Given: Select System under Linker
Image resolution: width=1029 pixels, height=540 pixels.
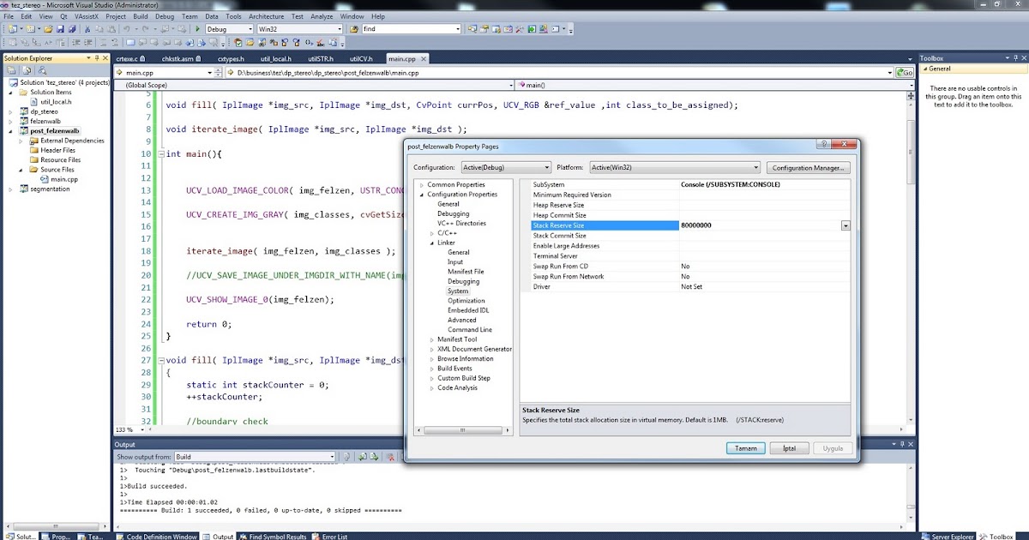Looking at the screenshot, I should tap(458, 291).
